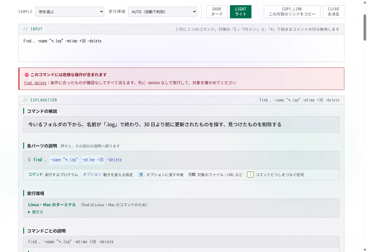The image size is (367, 252).
Task: Click the 引数 legend label
Action: click(192, 175)
